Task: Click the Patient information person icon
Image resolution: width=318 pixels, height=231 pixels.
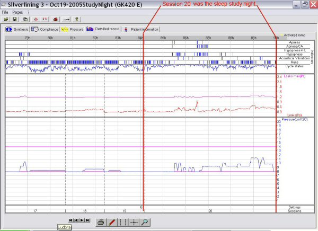Action: [126, 30]
